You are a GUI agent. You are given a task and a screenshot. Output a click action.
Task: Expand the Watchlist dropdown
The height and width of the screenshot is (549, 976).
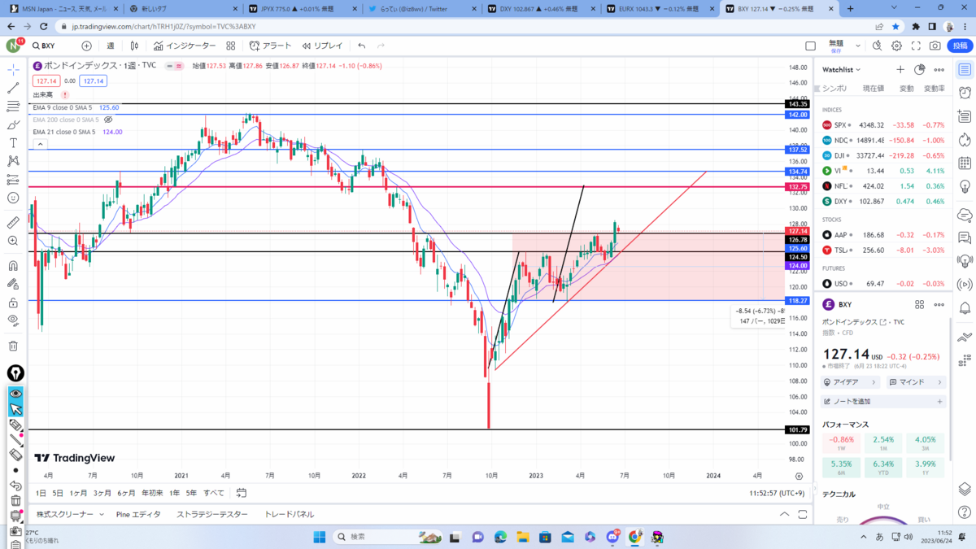coord(841,70)
